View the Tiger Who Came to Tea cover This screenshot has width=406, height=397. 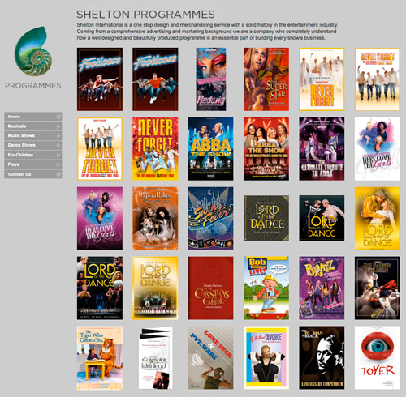coord(100,358)
